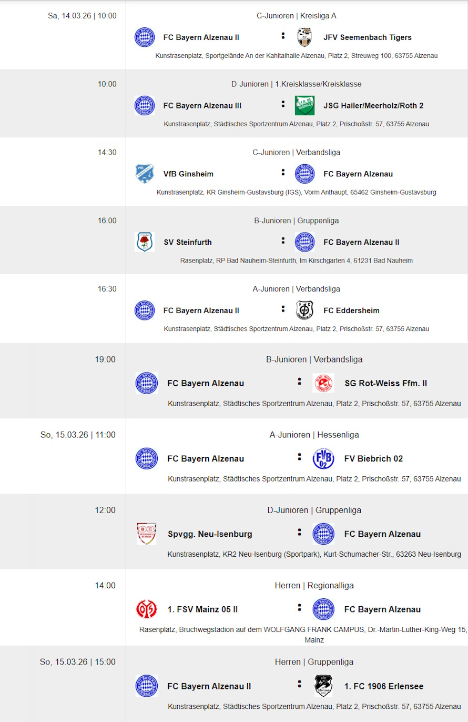468x722 pixels.
Task: Click the Herren | Regionalliga match heading
Action: tap(314, 585)
